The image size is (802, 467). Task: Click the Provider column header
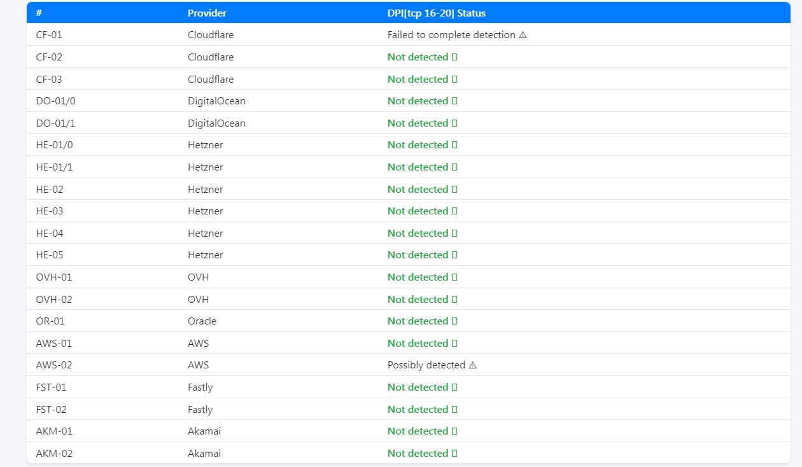[207, 13]
